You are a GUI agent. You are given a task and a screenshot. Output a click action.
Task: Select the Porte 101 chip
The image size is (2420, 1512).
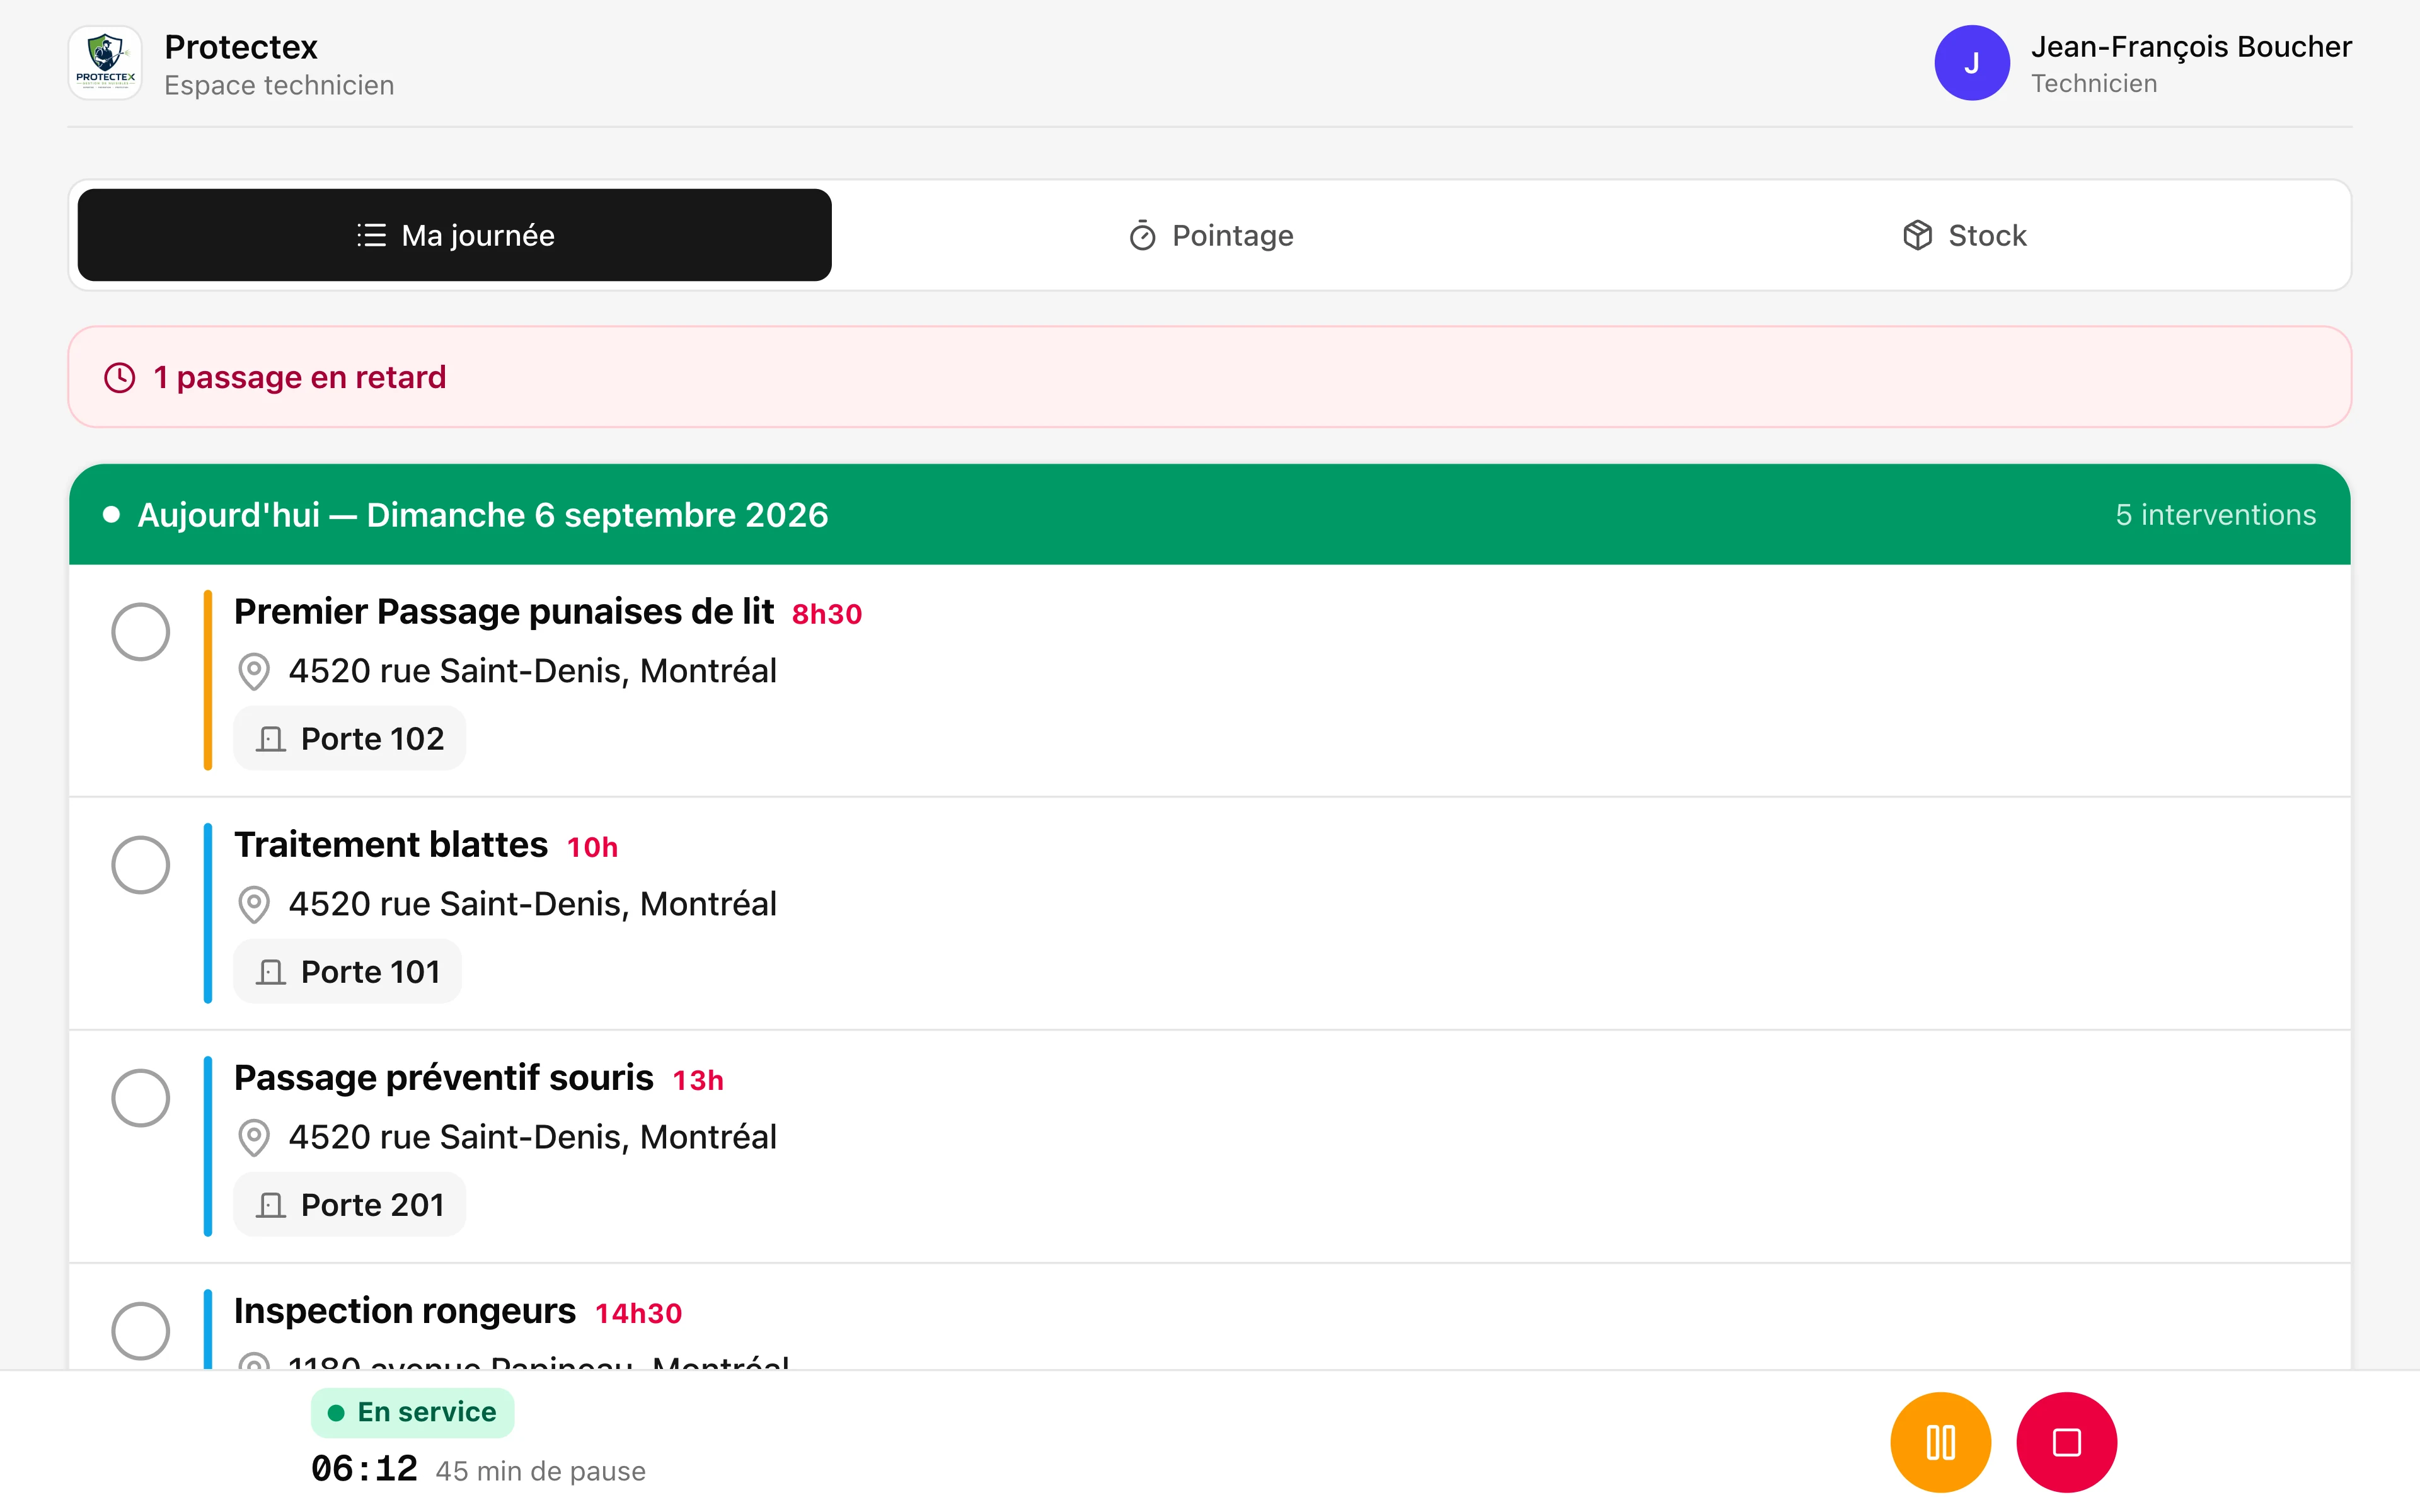click(x=347, y=972)
